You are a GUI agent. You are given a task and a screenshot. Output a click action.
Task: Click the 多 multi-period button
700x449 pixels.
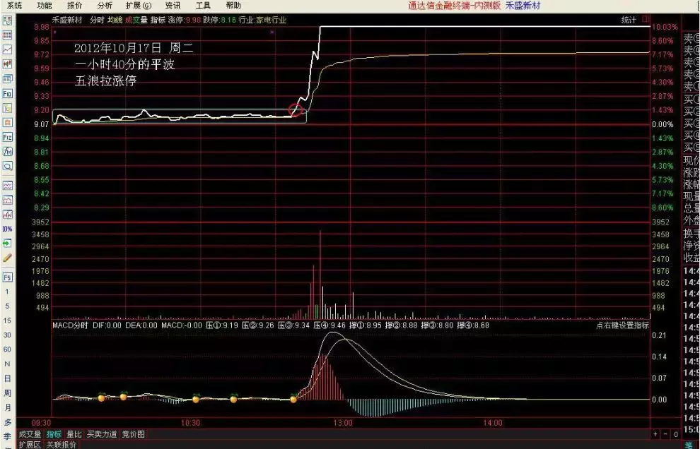pos(7,422)
